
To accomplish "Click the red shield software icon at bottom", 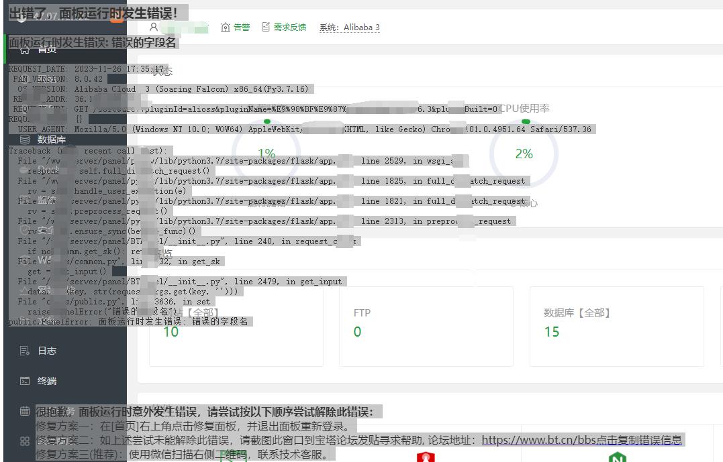I will (426, 457).
